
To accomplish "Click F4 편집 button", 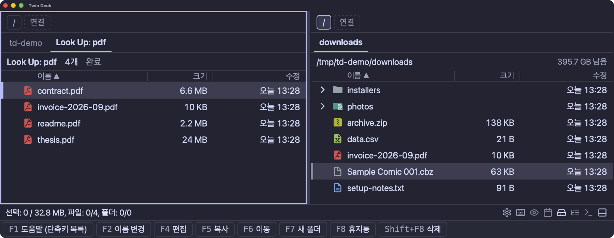I will (x=173, y=229).
